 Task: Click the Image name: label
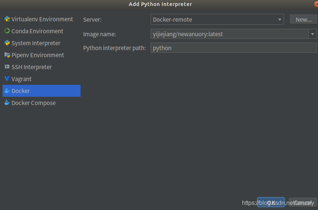pos(100,34)
